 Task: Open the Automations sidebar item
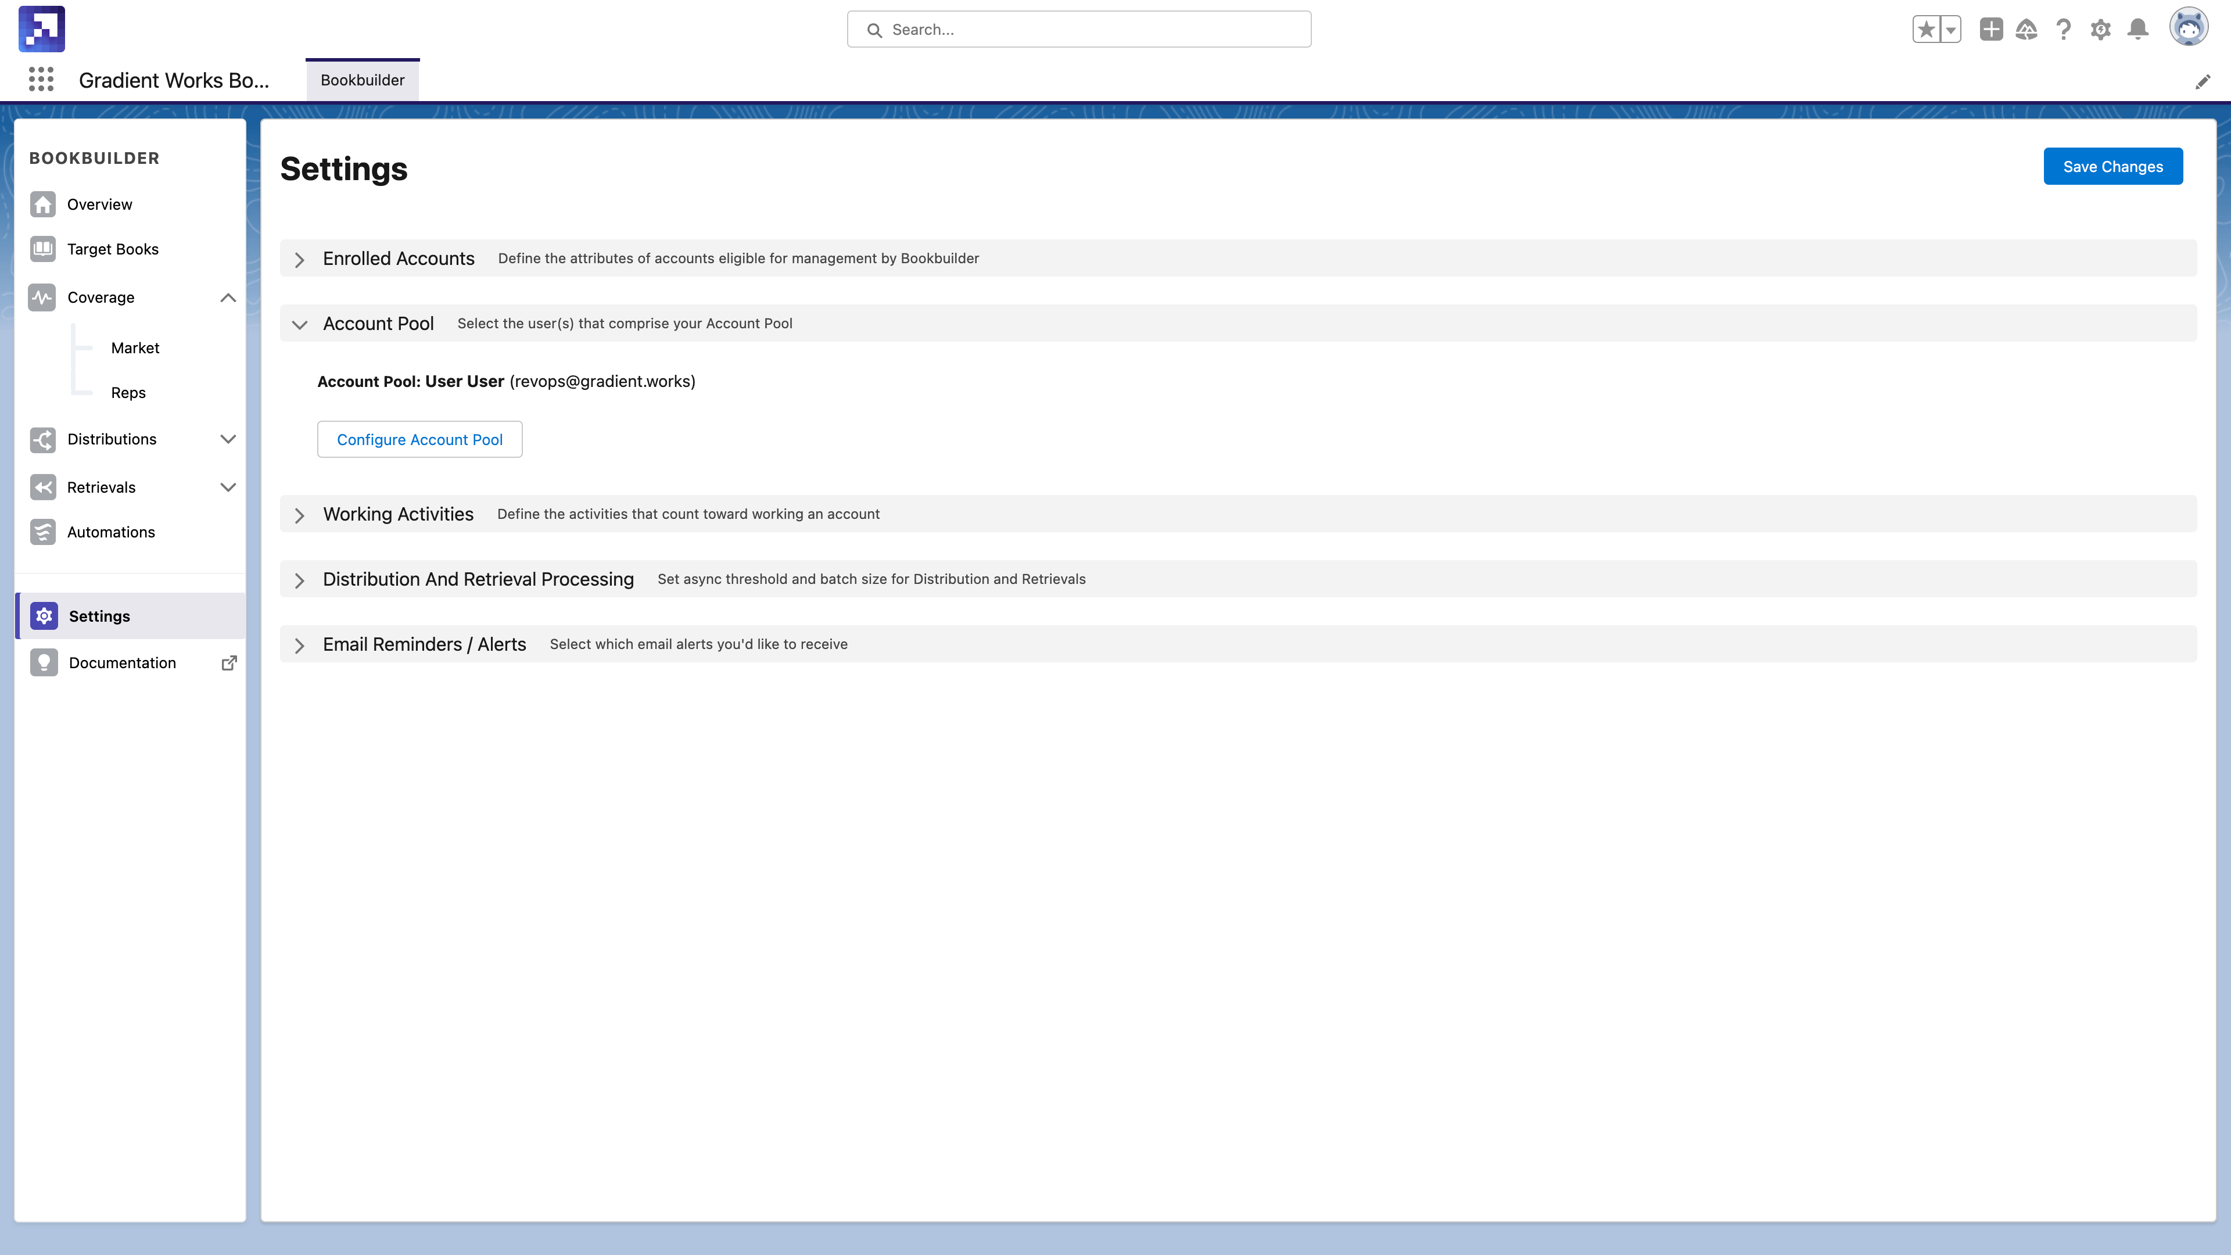coord(111,532)
